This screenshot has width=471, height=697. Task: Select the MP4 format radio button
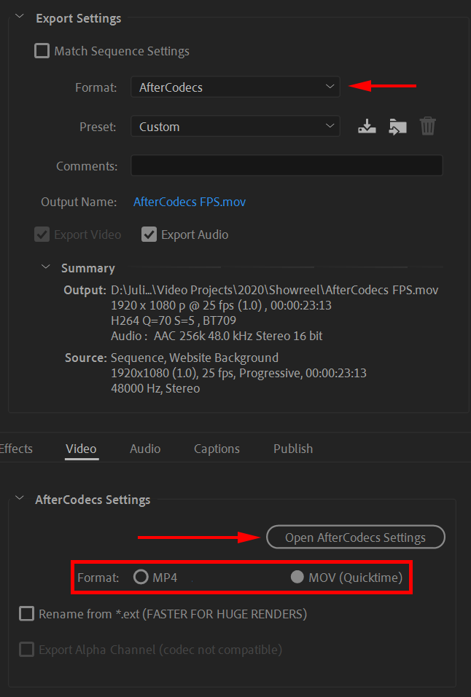pos(141,576)
